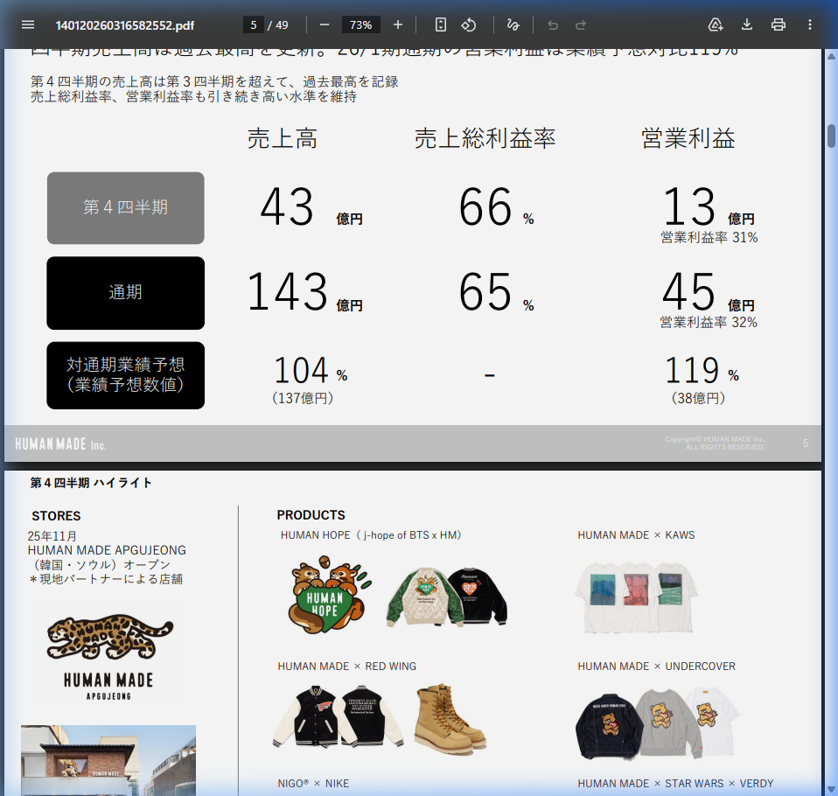Image resolution: width=838 pixels, height=796 pixels.
Task: Click the 通期 black label box
Action: pyautogui.click(x=126, y=293)
